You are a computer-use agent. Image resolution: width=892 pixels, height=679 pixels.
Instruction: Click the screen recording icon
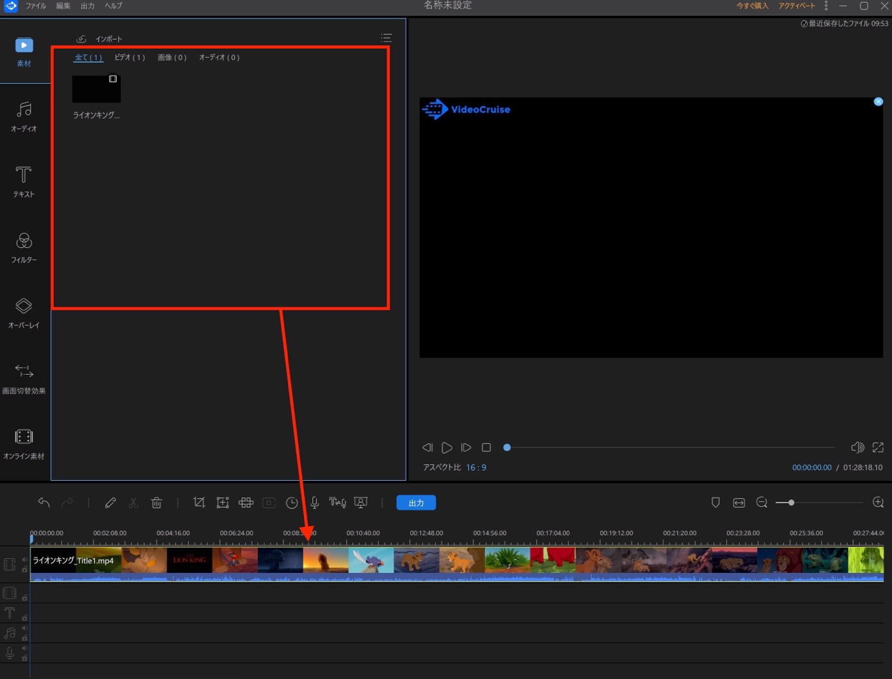[361, 503]
